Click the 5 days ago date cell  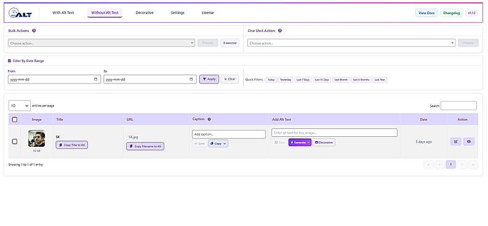pyautogui.click(x=423, y=142)
